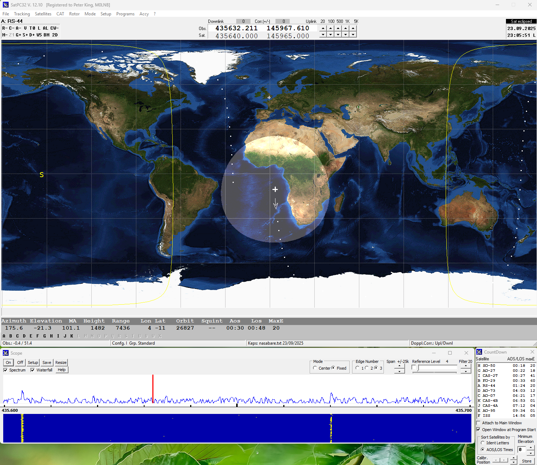Click the down arrow under the 5K step
This screenshot has width=537, height=465.
tap(353, 35)
